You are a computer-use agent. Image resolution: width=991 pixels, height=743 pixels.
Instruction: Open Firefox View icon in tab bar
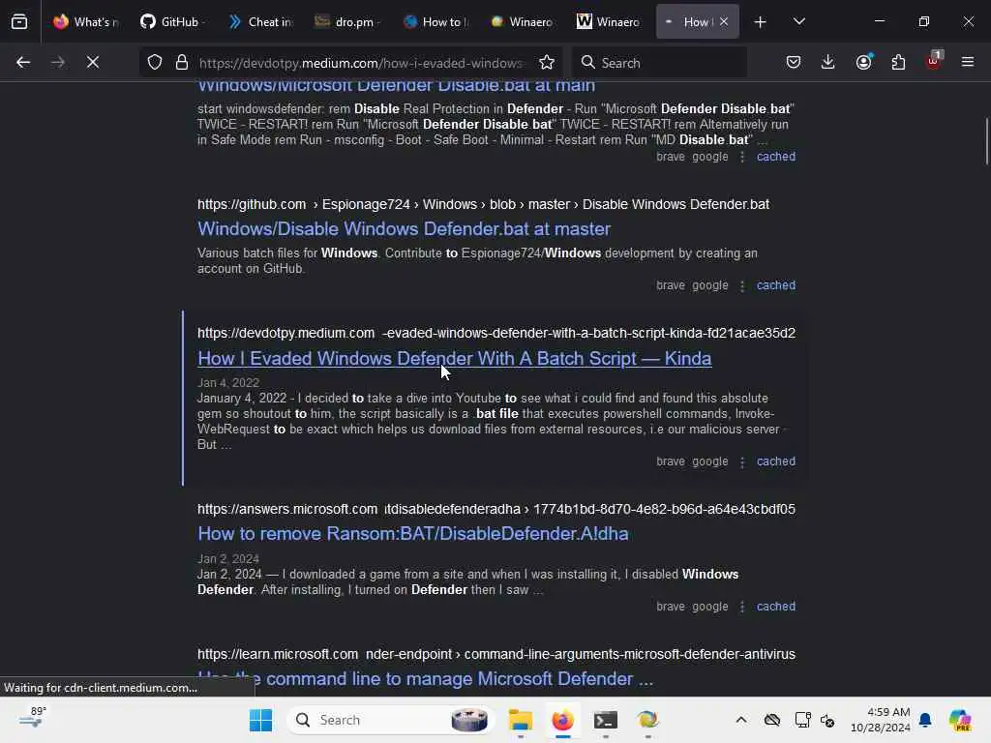tap(19, 21)
